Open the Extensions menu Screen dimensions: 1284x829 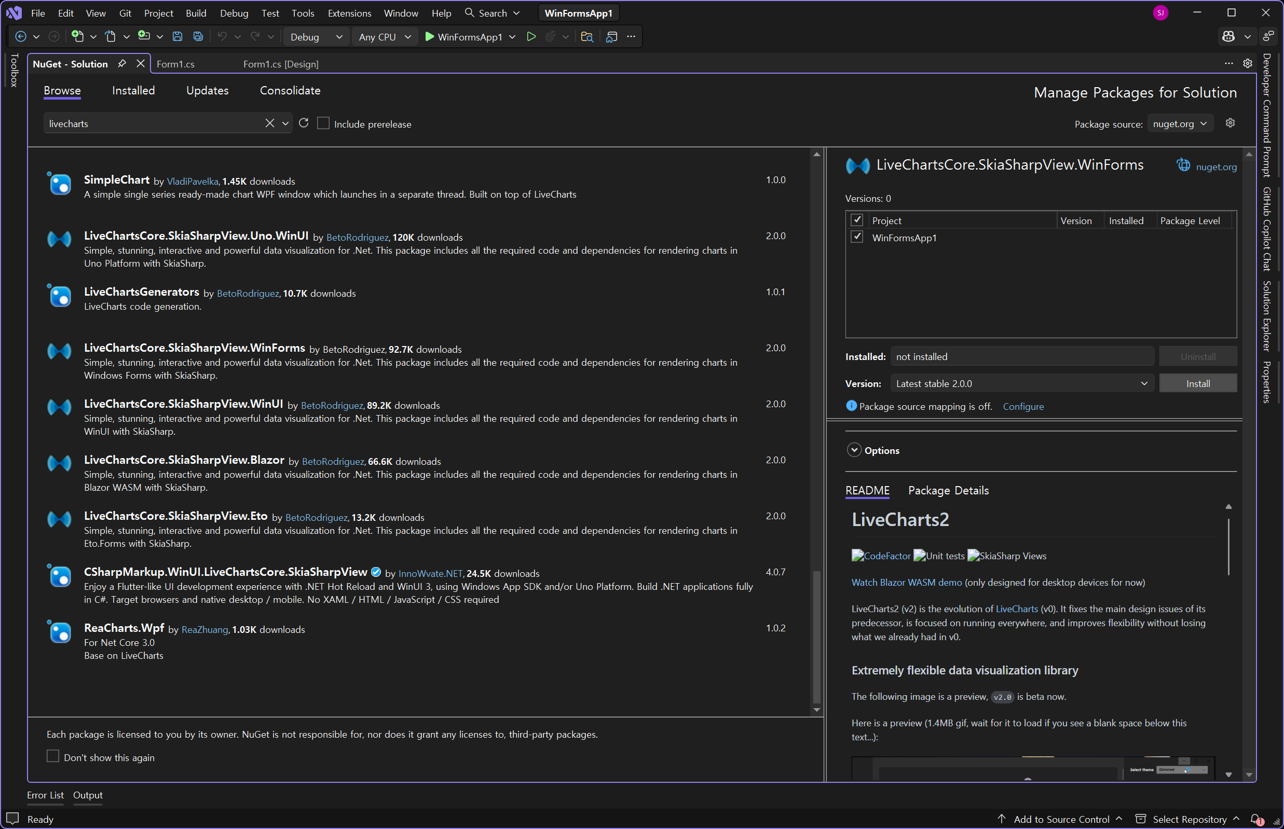pos(349,13)
